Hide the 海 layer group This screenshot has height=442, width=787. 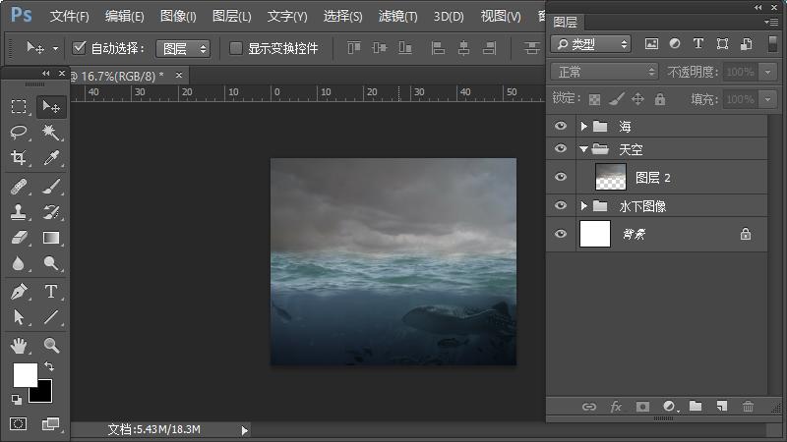click(561, 126)
